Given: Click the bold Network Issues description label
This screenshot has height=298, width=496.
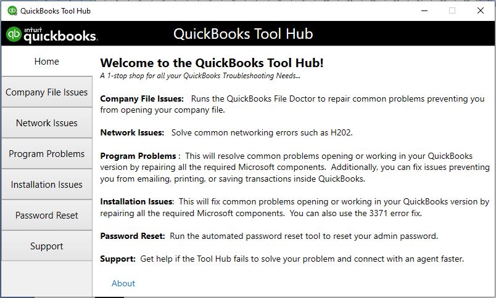Looking at the screenshot, I should click(132, 132).
